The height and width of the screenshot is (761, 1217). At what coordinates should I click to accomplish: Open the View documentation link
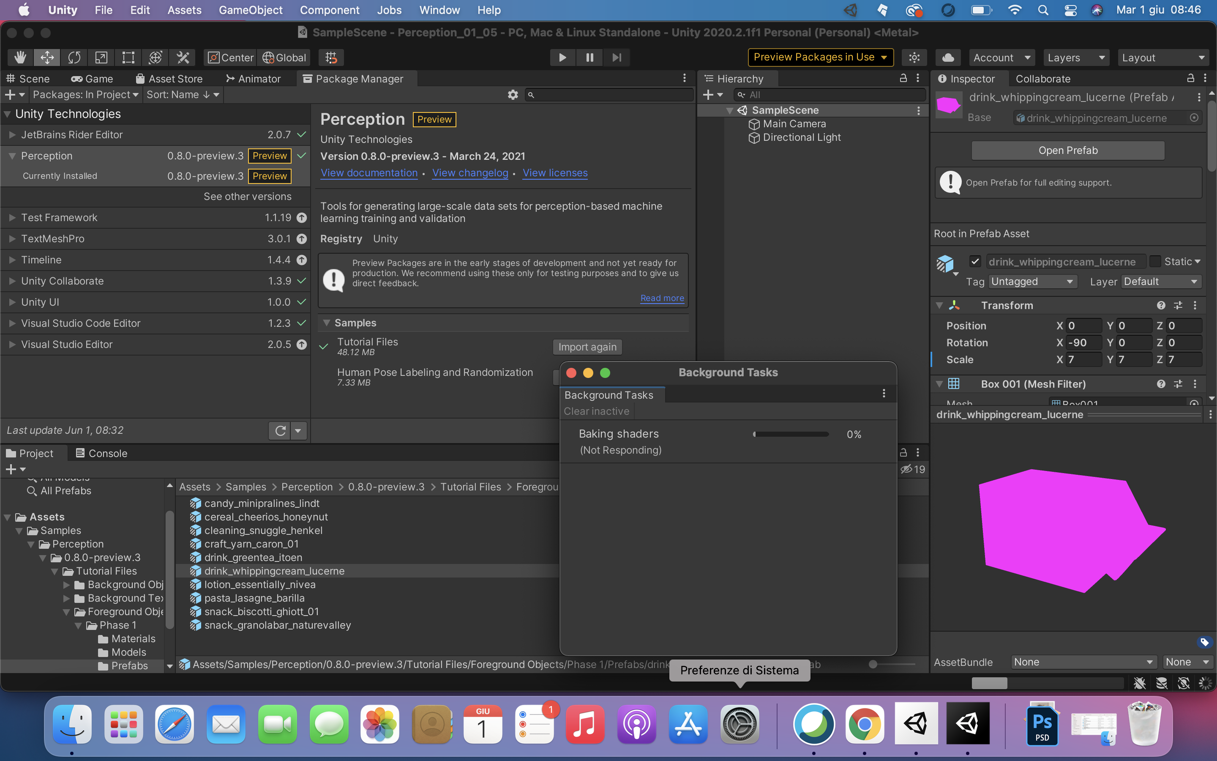click(x=368, y=172)
